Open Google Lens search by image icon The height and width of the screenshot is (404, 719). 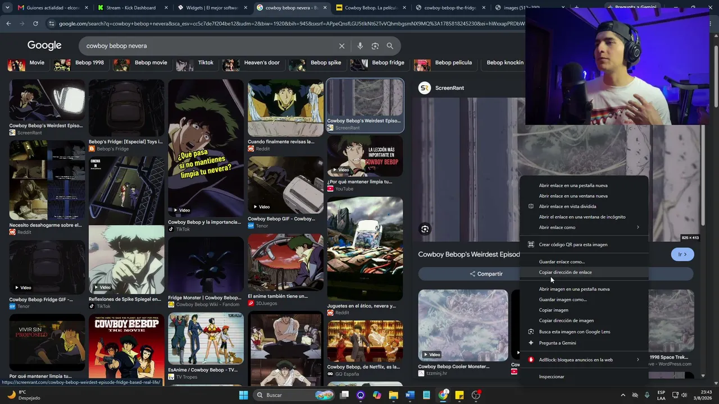[375, 46]
